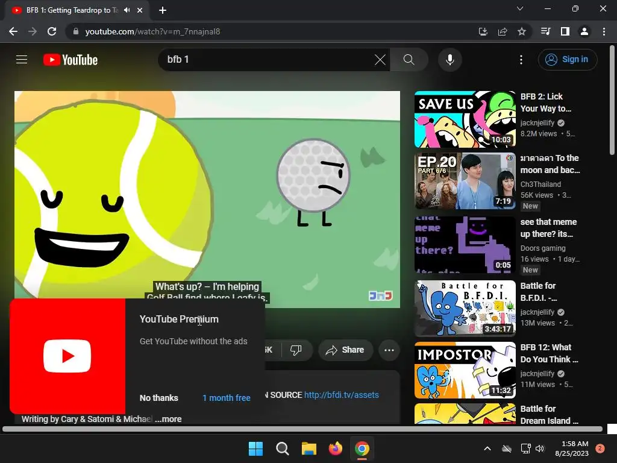617x463 pixels.
Task: Reload the YouTube page
Action: (x=52, y=31)
